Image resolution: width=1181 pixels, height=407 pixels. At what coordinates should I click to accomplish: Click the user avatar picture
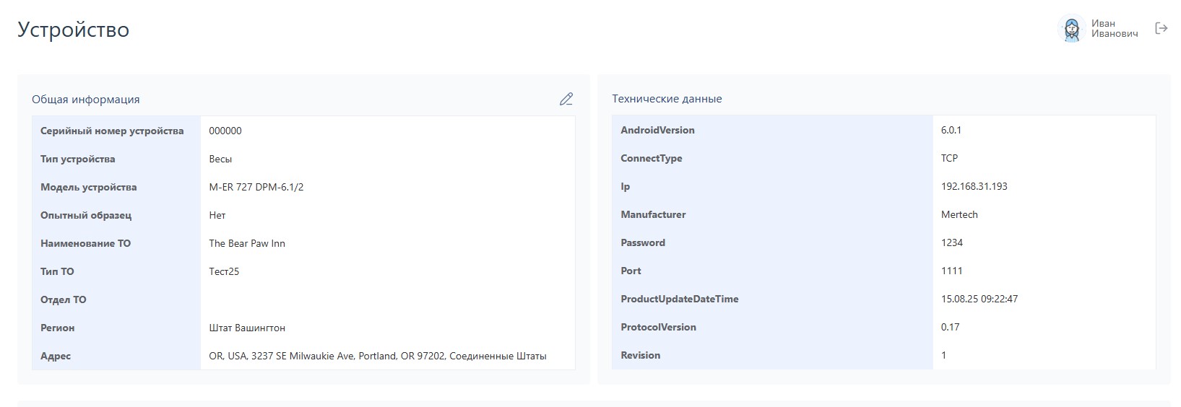coord(1072,29)
